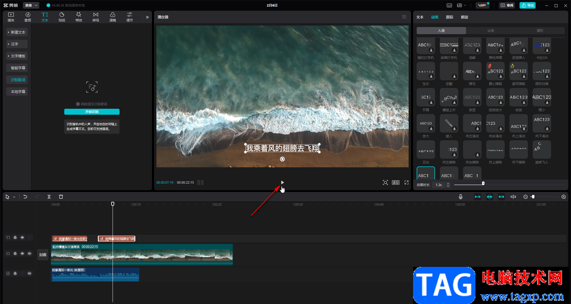This screenshot has width=571, height=304.
Task: Check the 同时清空已有歌词 checkbox
Action: coord(78,104)
